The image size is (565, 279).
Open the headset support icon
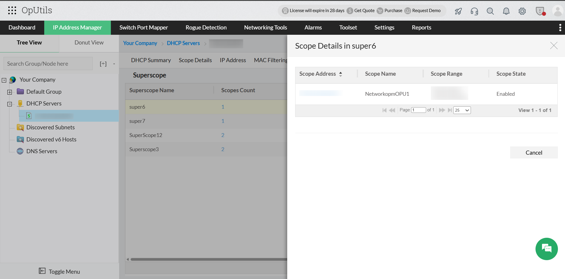pos(474,11)
